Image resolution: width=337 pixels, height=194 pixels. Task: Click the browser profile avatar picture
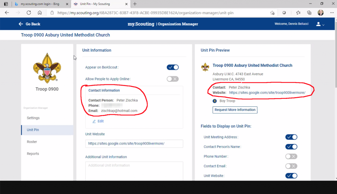320,13
